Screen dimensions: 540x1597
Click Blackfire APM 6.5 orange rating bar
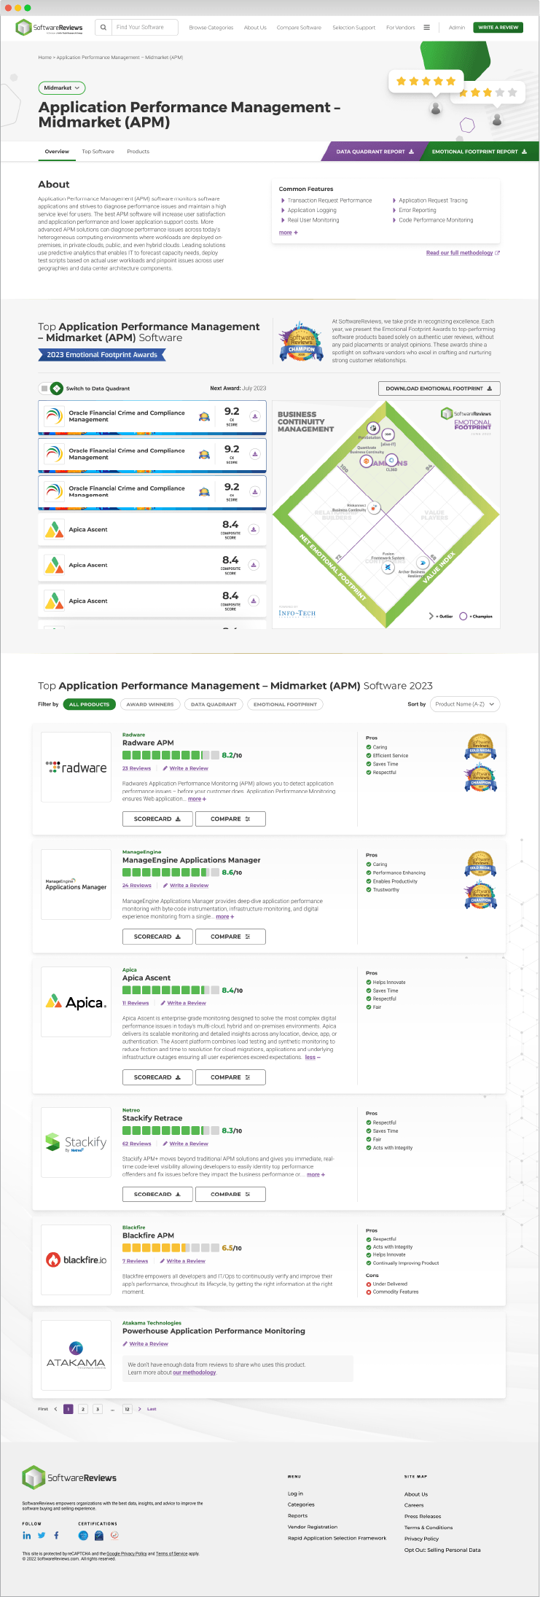coord(171,1248)
